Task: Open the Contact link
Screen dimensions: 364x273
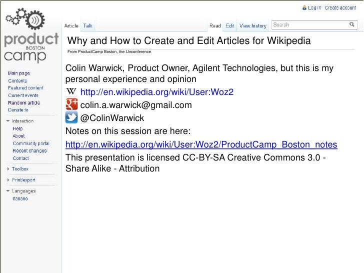Action: [x=20, y=158]
